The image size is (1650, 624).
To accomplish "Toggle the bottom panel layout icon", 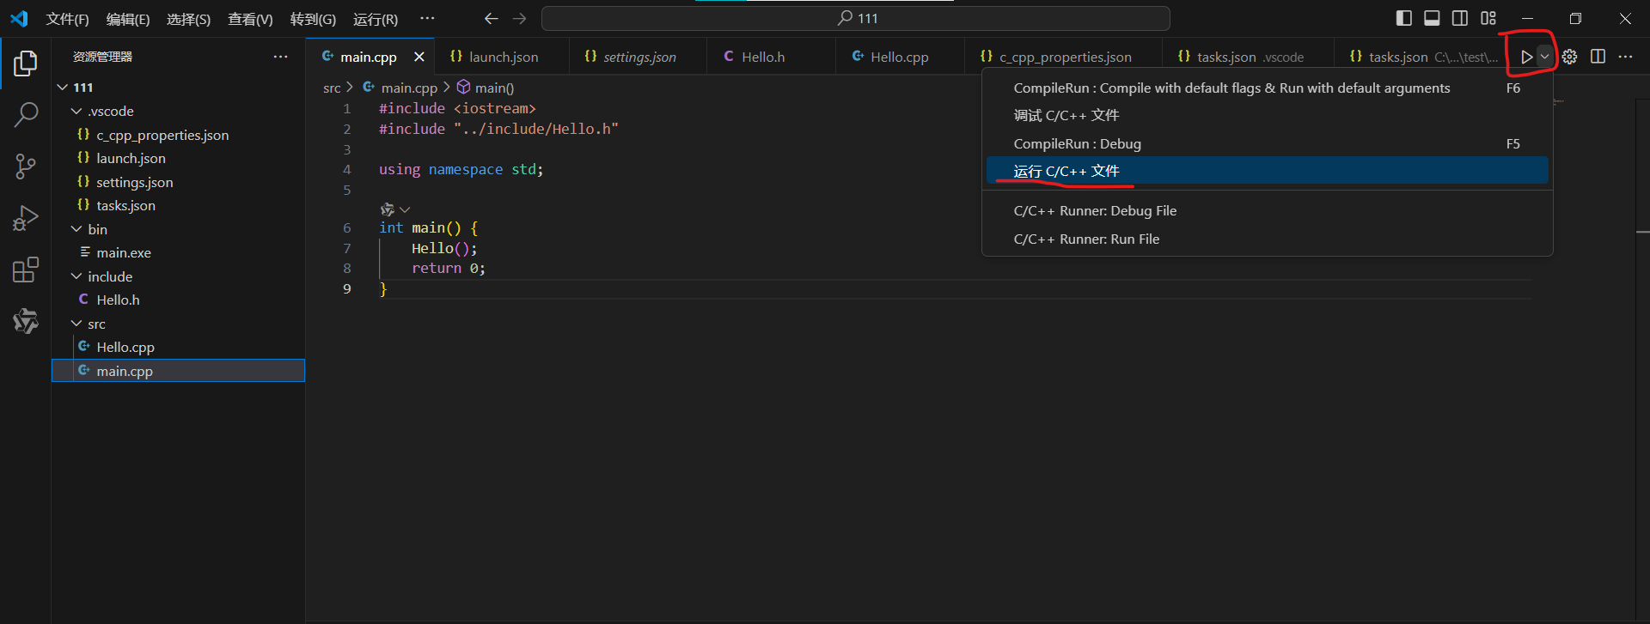I will (x=1432, y=18).
